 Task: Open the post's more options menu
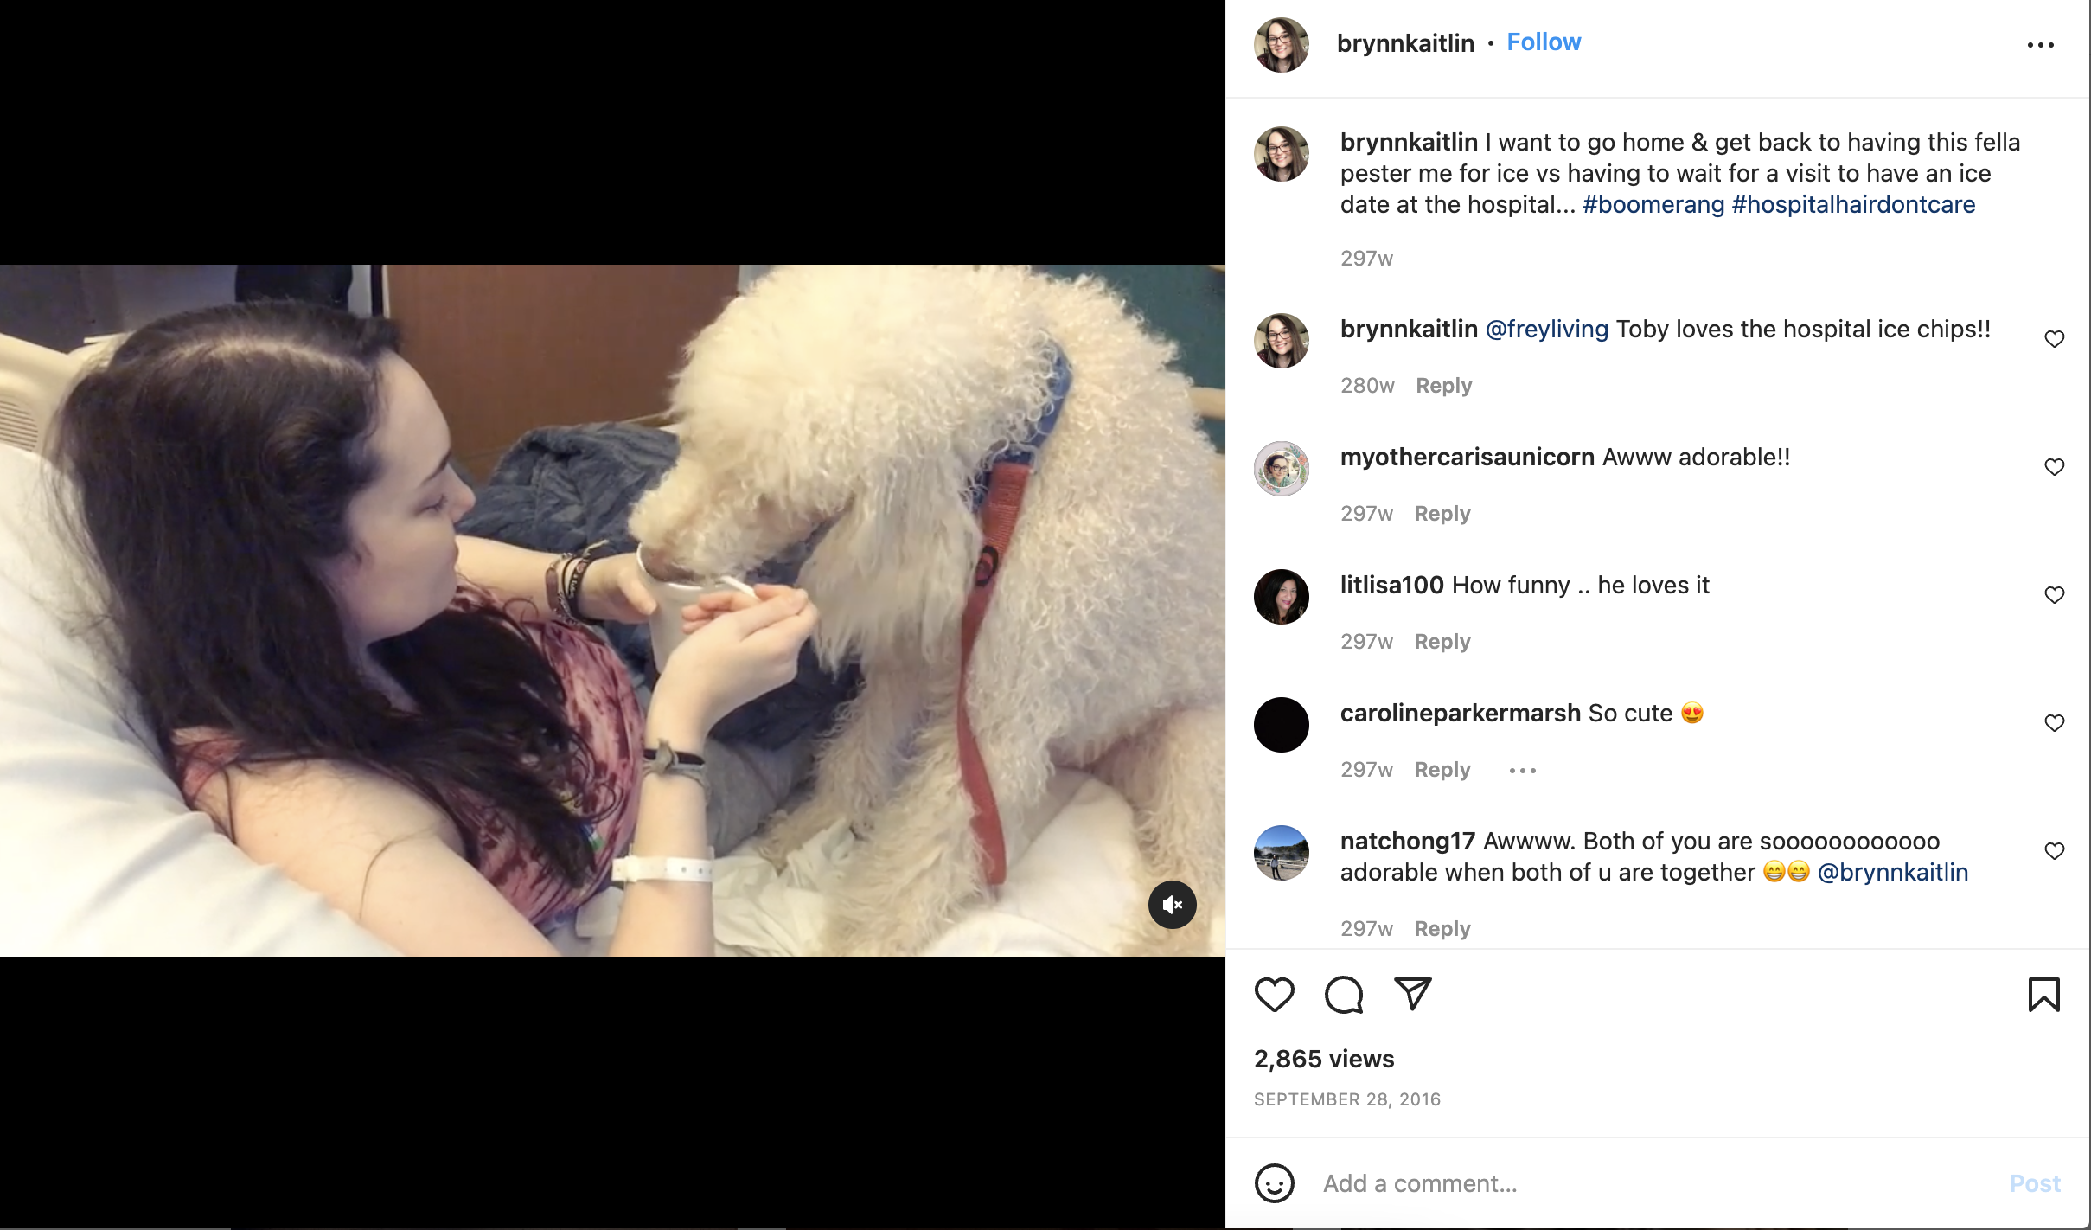click(x=2041, y=45)
